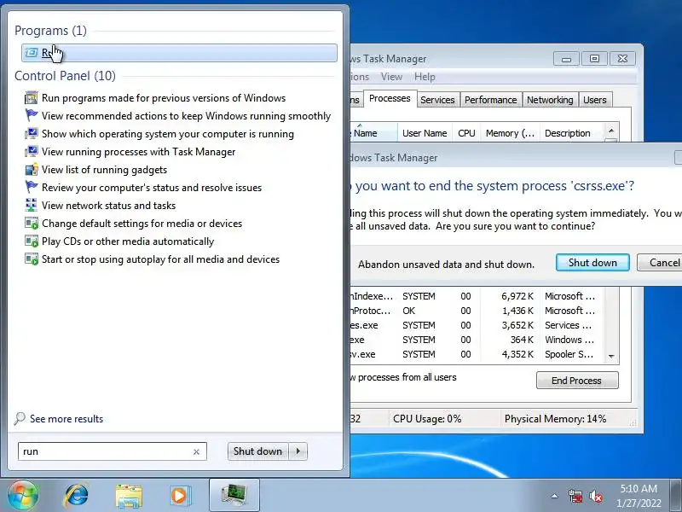Click Shut down button in Start menu
The image size is (682, 512).
coord(258,451)
